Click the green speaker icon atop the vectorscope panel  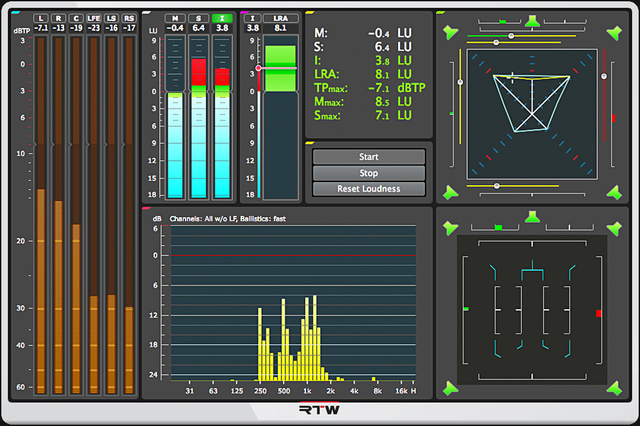[532, 22]
